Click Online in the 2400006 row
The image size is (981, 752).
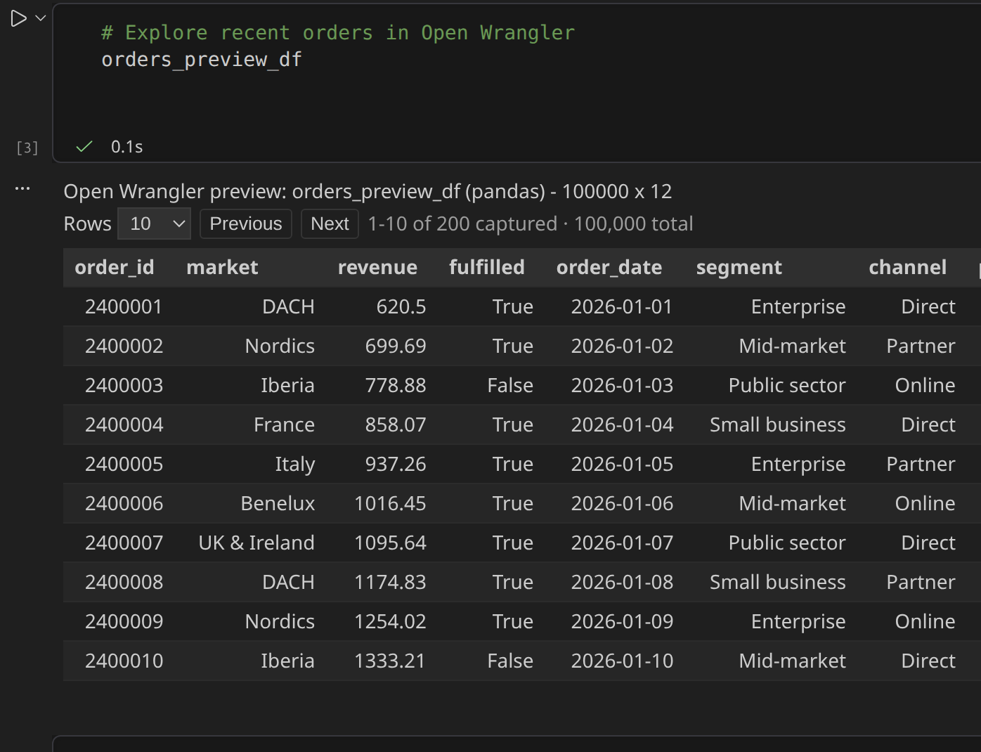point(925,503)
